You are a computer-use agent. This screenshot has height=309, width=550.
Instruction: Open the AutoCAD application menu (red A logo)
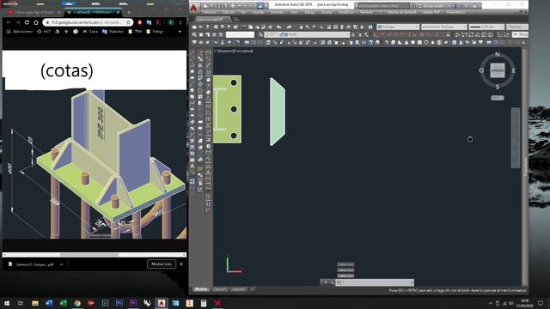(x=194, y=7)
